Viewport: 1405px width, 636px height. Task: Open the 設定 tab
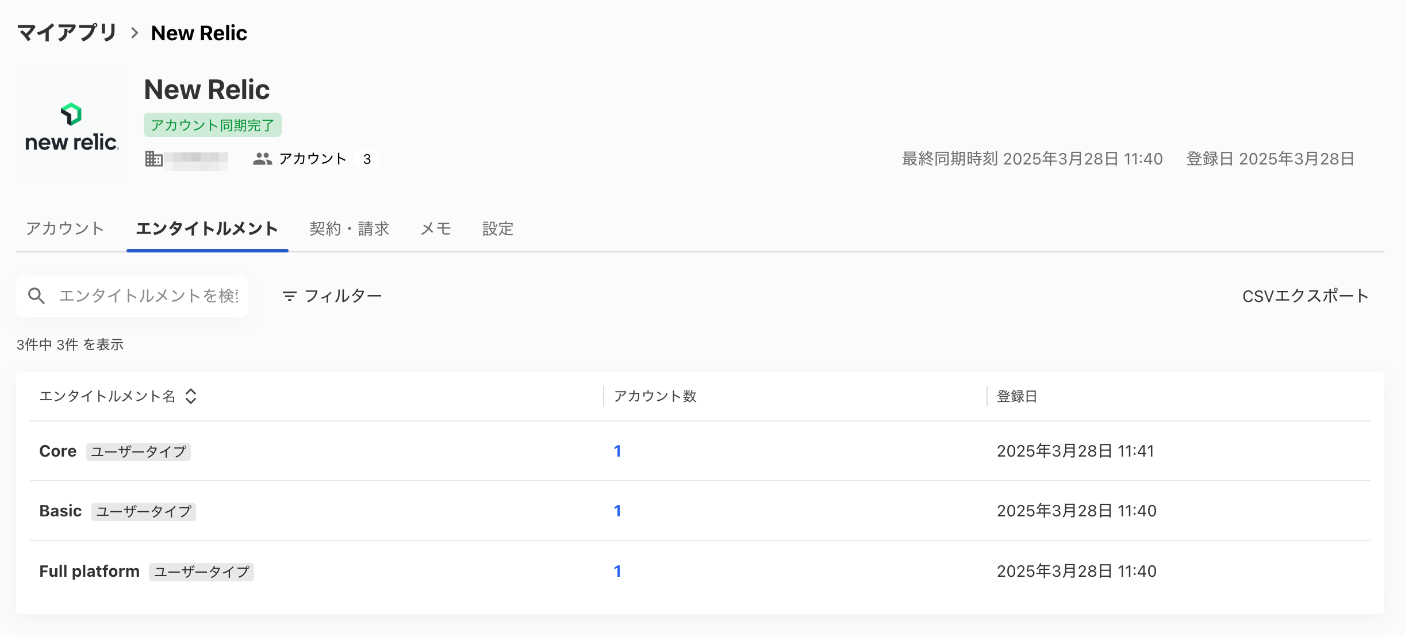(498, 228)
